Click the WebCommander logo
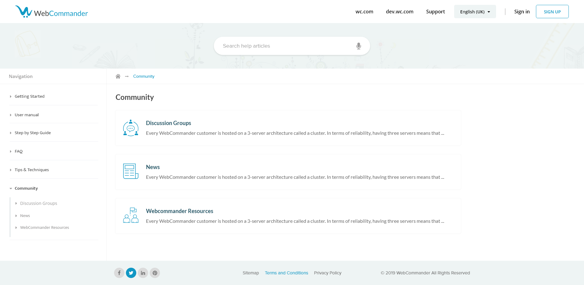The width and height of the screenshot is (584, 285). tap(51, 12)
